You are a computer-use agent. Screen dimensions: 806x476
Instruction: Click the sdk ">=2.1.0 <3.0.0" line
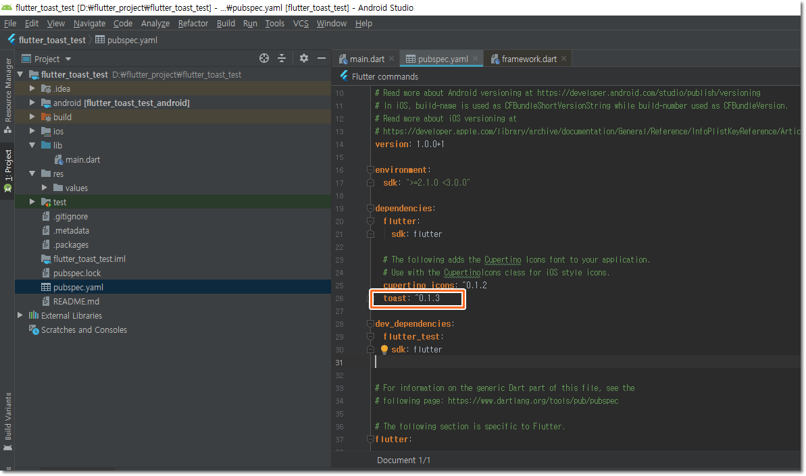[x=426, y=182]
